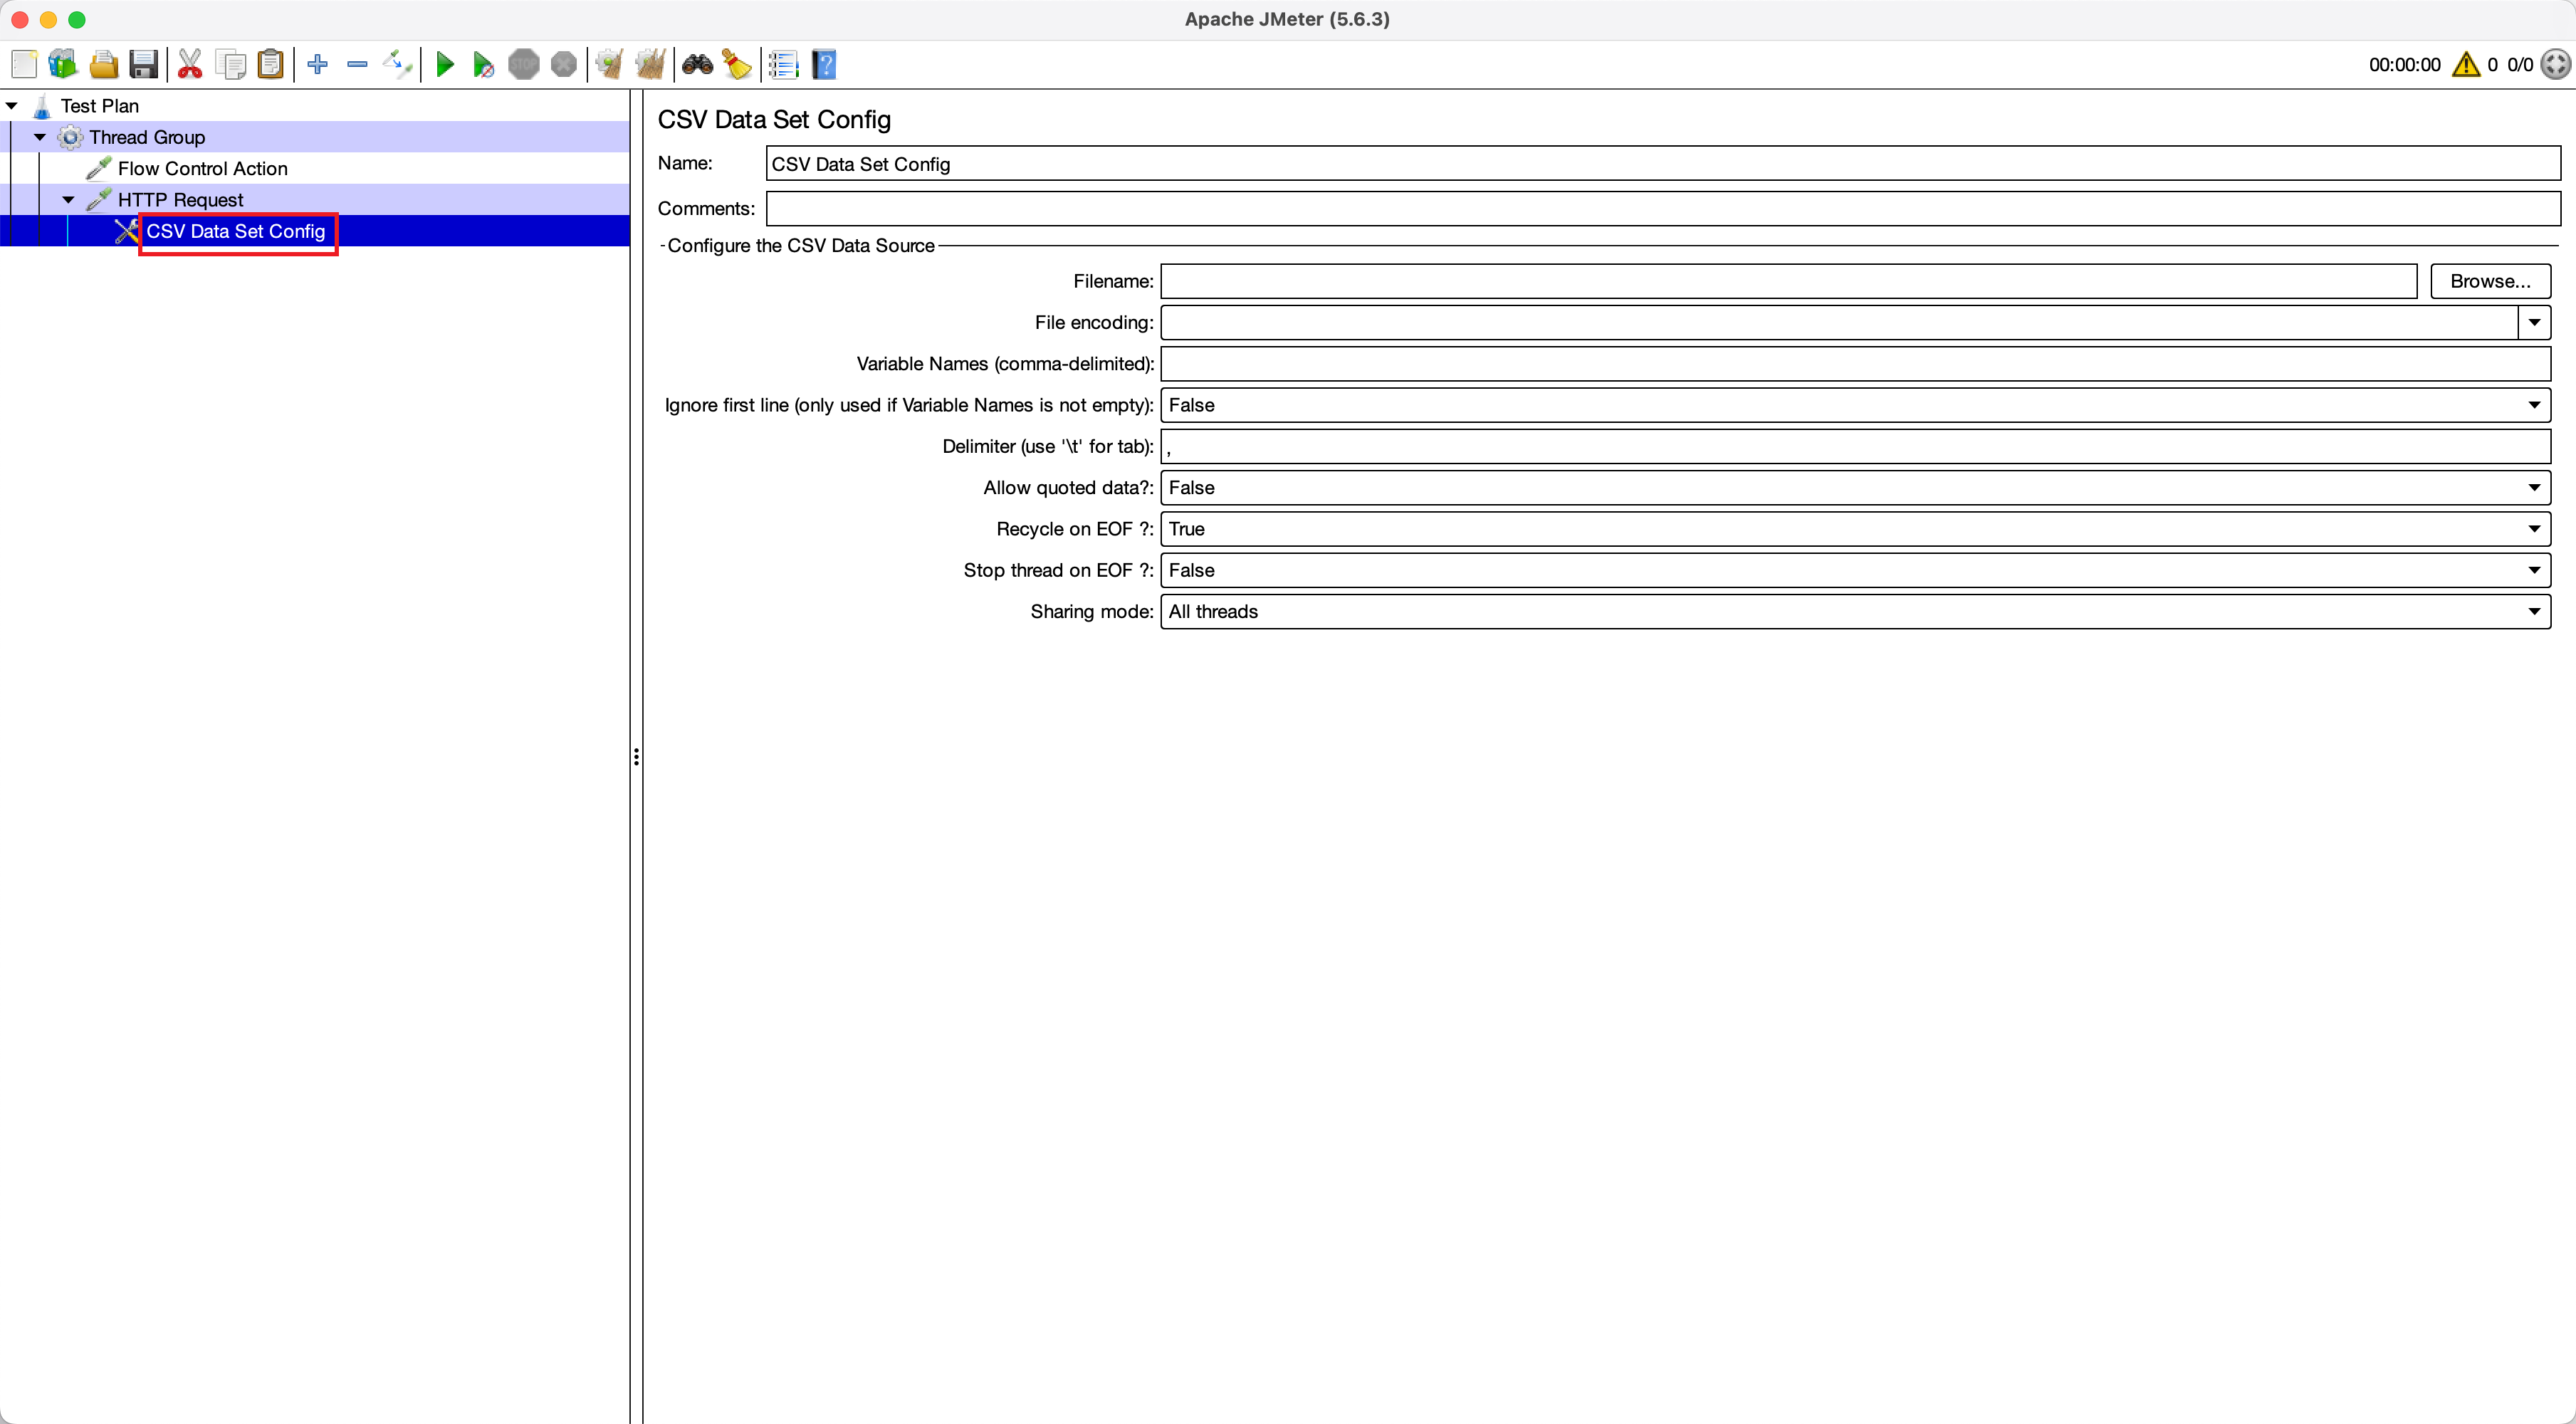Select Test Plan in the tree

coord(99,106)
